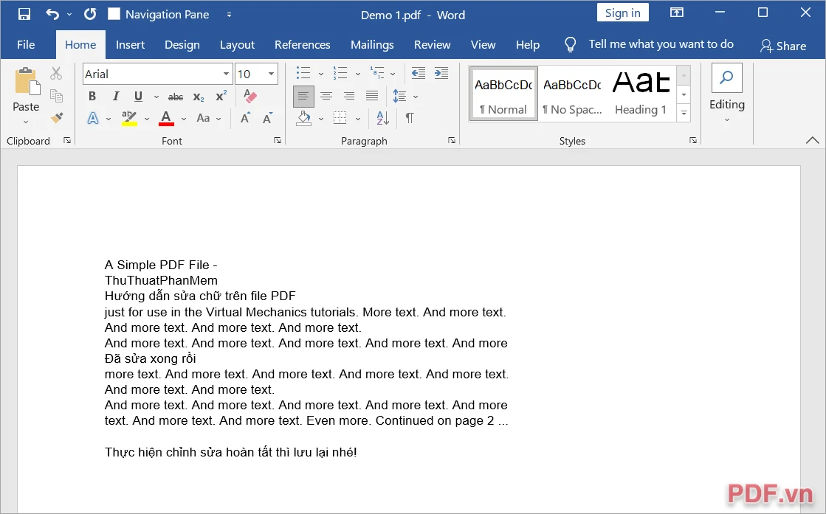This screenshot has width=826, height=514.
Task: Open the Styles pane launcher
Action: (x=693, y=140)
